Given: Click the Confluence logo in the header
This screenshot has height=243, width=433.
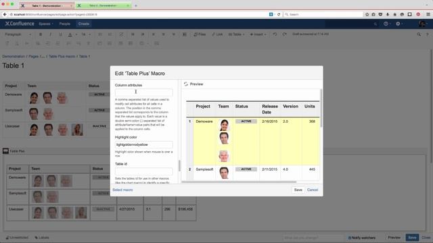Looking at the screenshot, I should (x=20, y=24).
